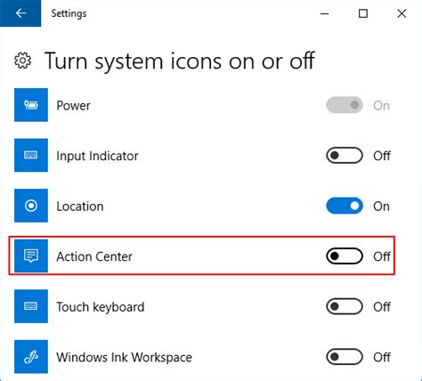This screenshot has width=422, height=381.
Task: Enable the Action Center toggle switch
Action: 345,255
